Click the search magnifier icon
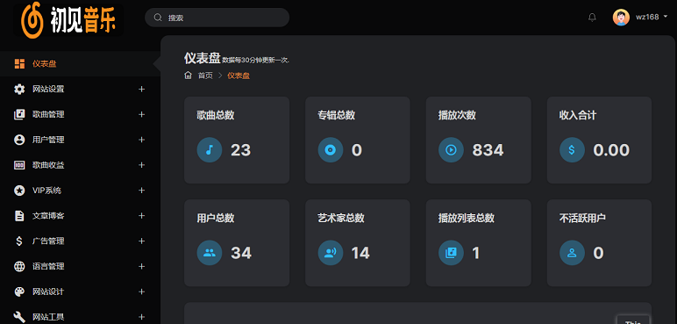 pos(158,18)
